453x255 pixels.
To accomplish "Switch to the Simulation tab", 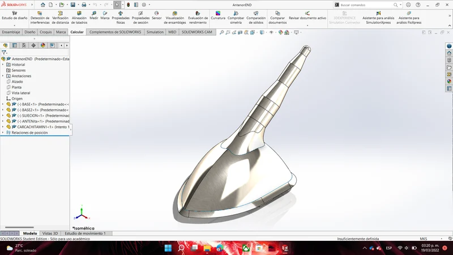I will pyautogui.click(x=155, y=32).
